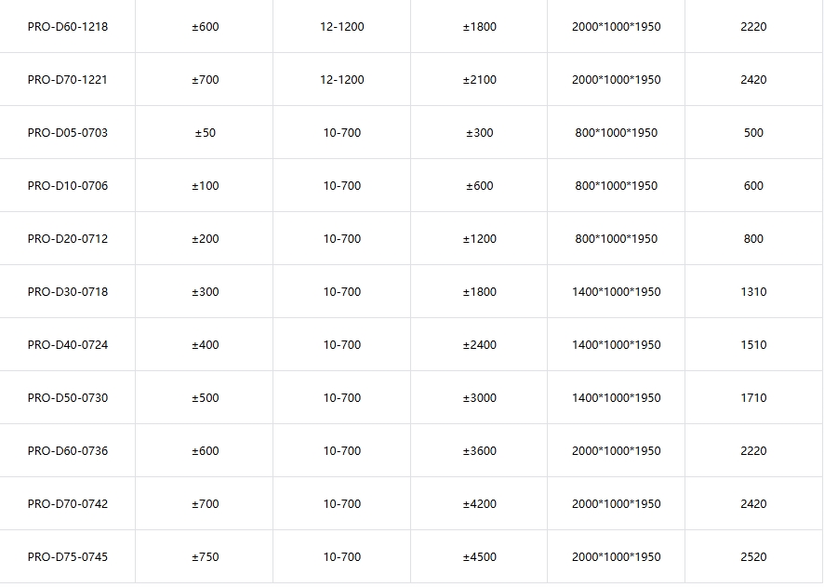Click the weight value 1310
The width and height of the screenshot is (824, 587).
pyautogui.click(x=753, y=292)
